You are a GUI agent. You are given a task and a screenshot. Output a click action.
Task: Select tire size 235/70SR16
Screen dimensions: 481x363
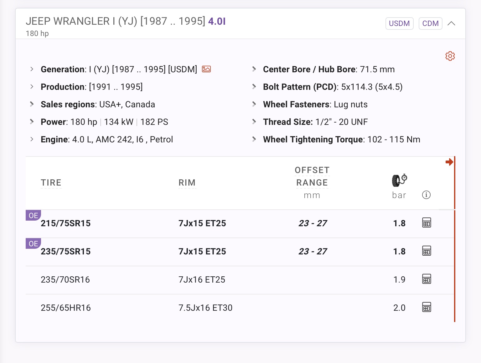65,280
